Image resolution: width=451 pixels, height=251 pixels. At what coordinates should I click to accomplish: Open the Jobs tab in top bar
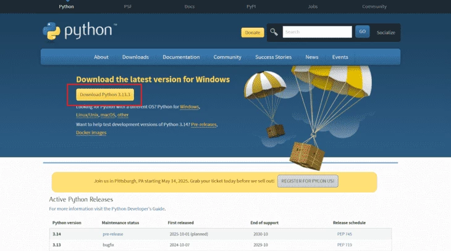(x=313, y=6)
